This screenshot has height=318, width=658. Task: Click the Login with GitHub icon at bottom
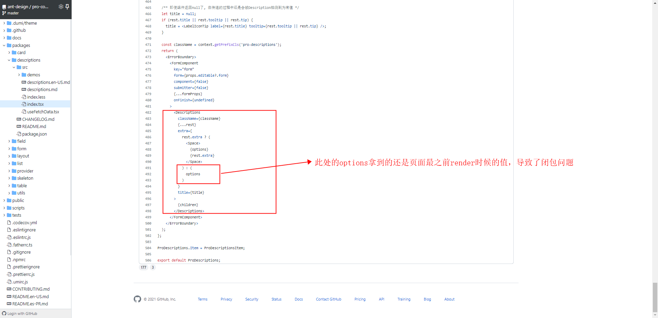pos(3,313)
